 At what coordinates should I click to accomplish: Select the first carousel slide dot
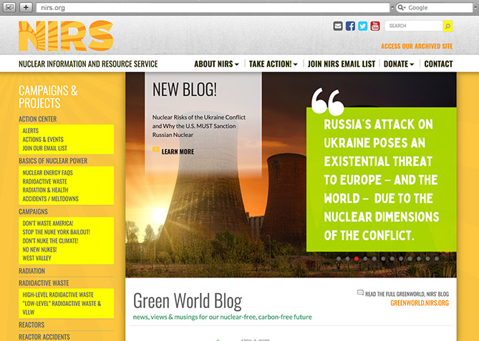coord(339,258)
